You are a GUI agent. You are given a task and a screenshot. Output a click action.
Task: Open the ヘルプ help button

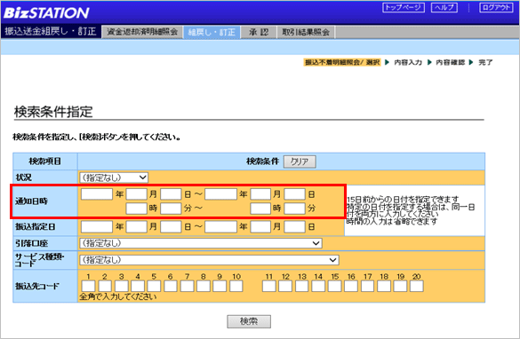click(x=444, y=7)
